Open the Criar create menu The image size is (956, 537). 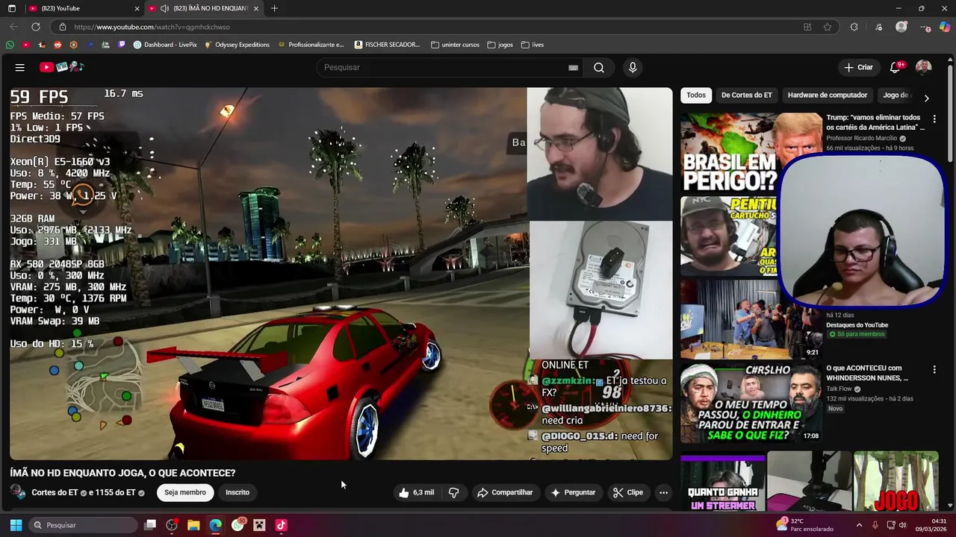pyautogui.click(x=858, y=67)
